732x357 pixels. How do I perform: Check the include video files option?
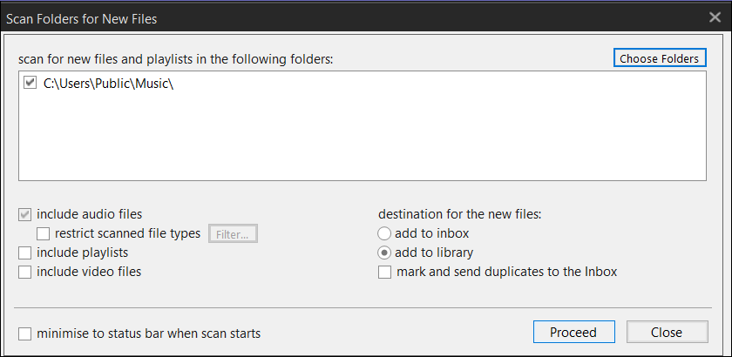point(25,272)
